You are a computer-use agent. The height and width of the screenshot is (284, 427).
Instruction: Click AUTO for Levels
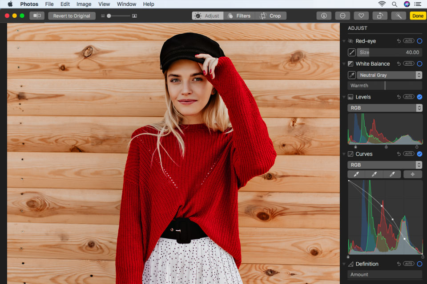tap(408, 97)
